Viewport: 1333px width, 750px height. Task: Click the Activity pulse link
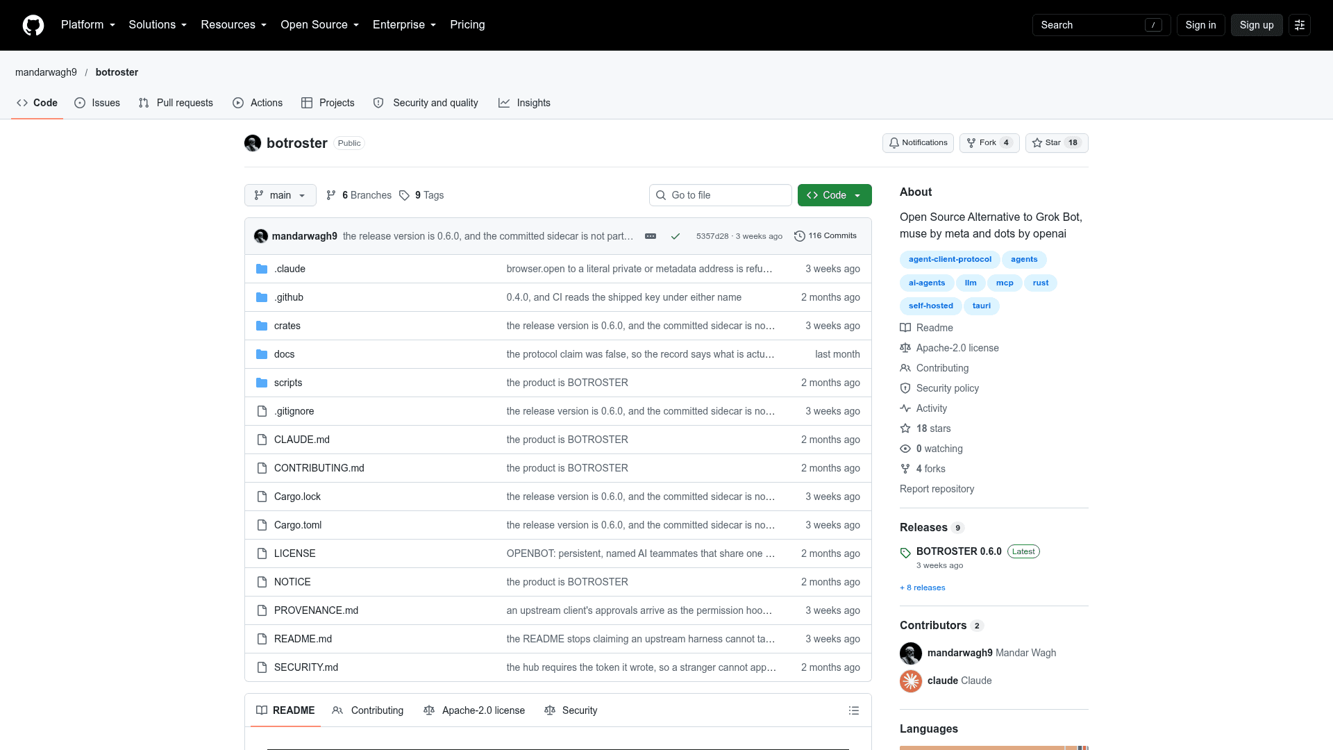[x=923, y=408]
